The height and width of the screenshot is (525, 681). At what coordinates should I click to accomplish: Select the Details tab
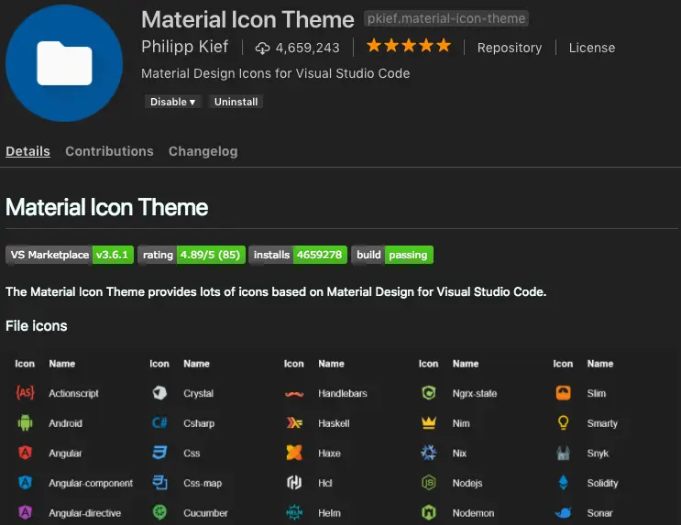click(27, 151)
